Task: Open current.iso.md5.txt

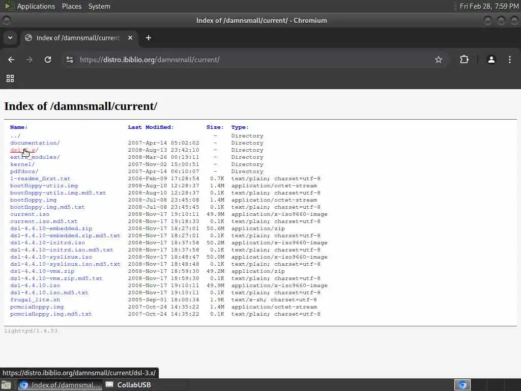Action: tap(44, 221)
